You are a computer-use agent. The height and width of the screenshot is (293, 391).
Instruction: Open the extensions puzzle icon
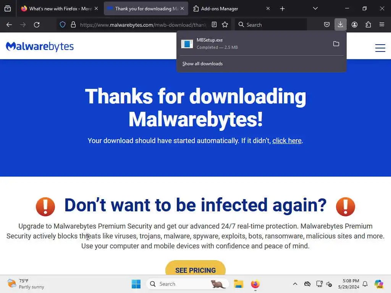coord(368,24)
